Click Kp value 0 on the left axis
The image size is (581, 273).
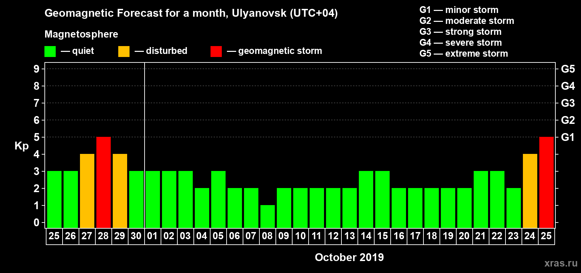[x=37, y=223]
